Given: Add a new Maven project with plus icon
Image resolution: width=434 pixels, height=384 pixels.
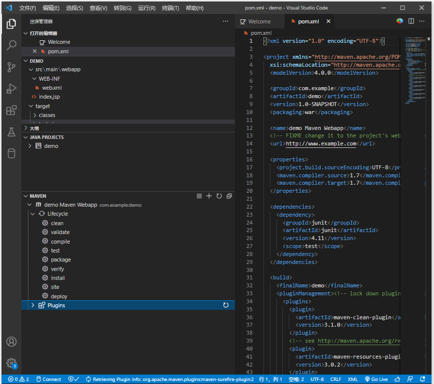Looking at the screenshot, I should tap(209, 196).
